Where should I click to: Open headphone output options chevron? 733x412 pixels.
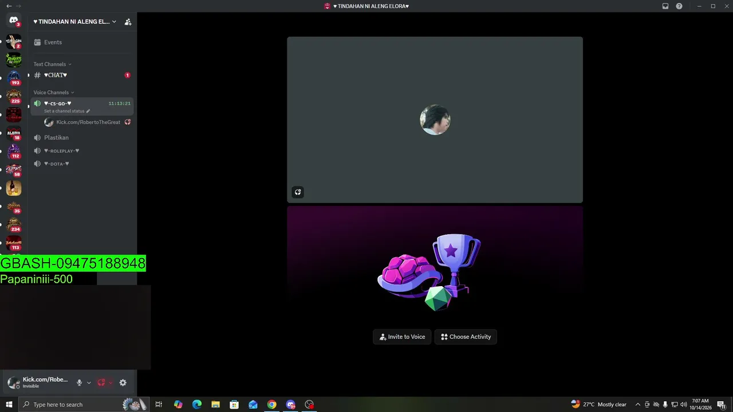tap(111, 383)
